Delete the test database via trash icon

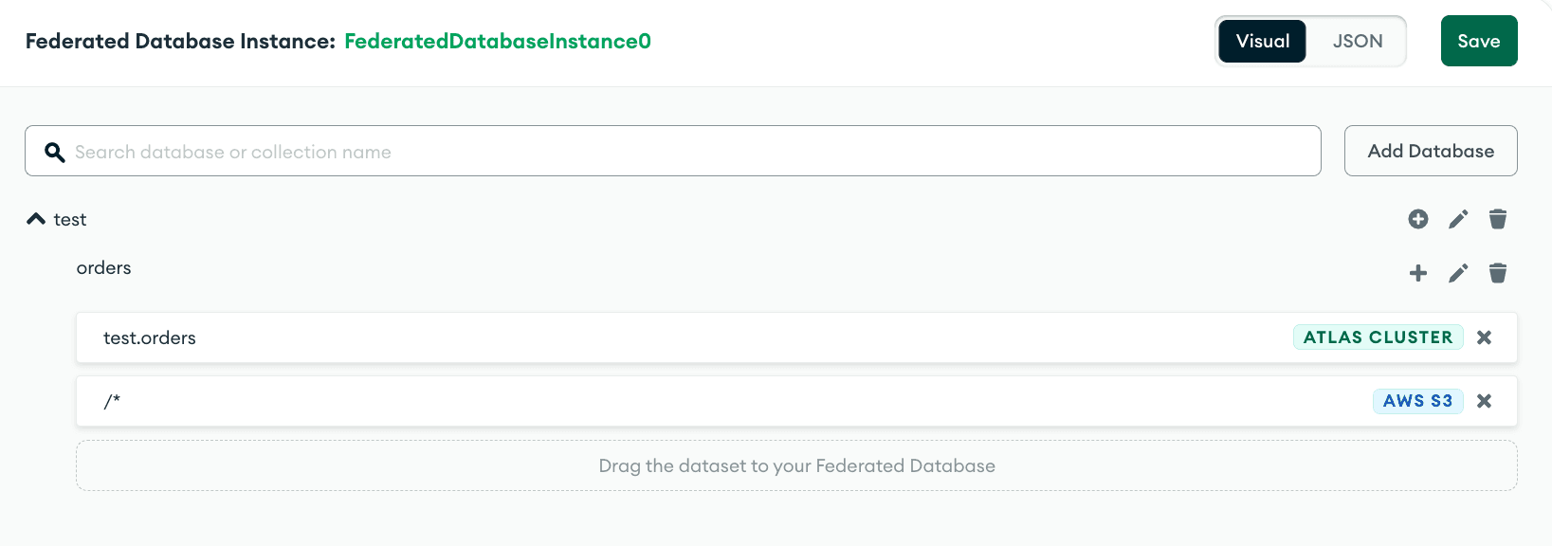pos(1498,219)
